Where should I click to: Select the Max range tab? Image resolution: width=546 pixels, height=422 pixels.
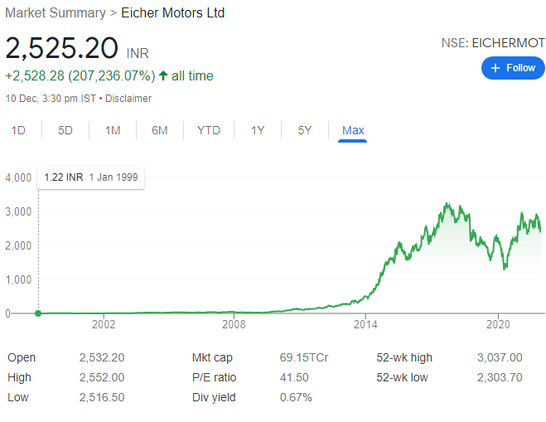(353, 130)
